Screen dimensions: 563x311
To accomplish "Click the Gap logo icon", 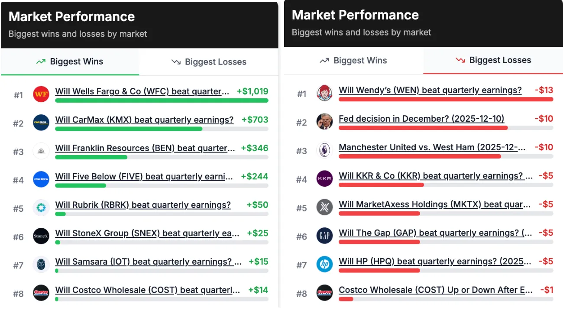I will pyautogui.click(x=324, y=236).
